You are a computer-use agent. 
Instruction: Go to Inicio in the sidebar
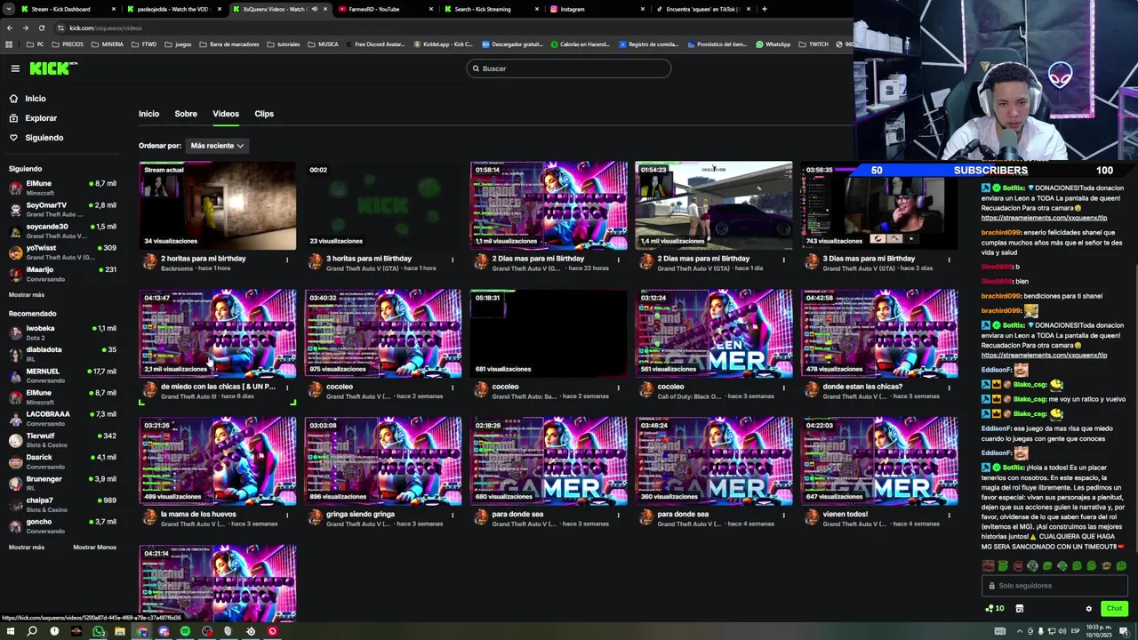(36, 99)
